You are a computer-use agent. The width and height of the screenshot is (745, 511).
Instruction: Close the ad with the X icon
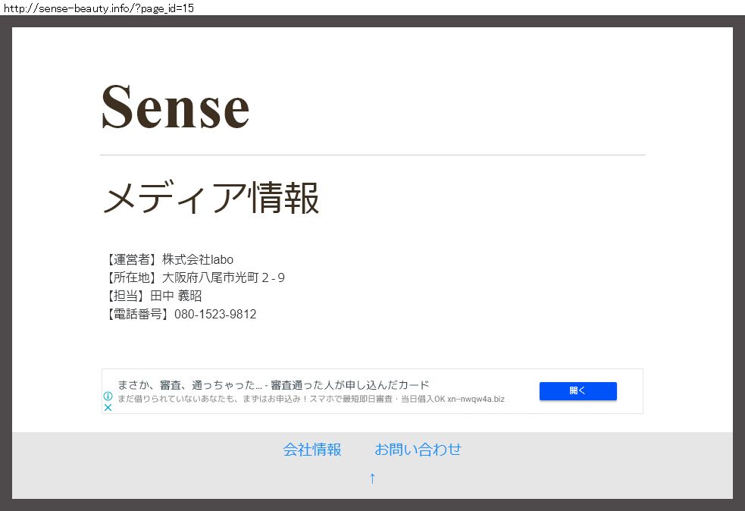108,408
